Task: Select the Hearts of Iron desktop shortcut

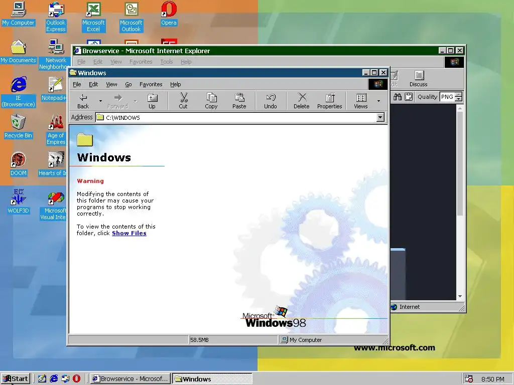Action: click(53, 164)
